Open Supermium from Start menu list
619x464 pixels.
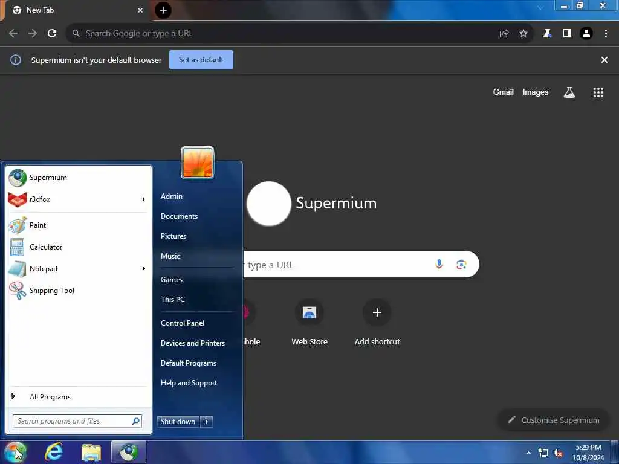(x=78, y=178)
